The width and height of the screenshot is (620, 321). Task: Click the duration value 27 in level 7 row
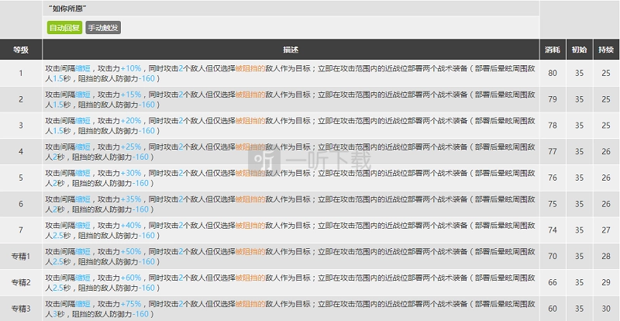(605, 230)
